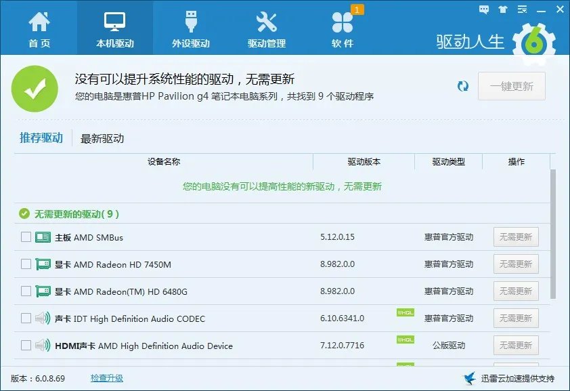Viewport: 570px width, 391px height.
Task: Click the 版本：6.0.8.69 status text
Action: 38,378
